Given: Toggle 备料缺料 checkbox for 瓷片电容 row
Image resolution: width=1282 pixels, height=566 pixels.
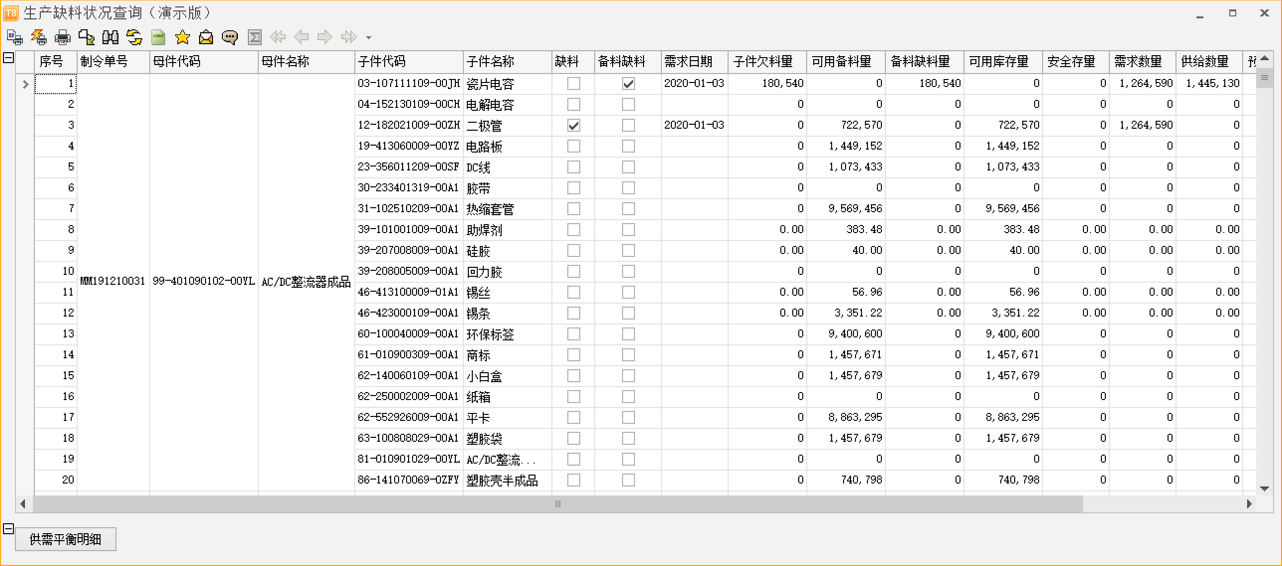Looking at the screenshot, I should click(628, 83).
